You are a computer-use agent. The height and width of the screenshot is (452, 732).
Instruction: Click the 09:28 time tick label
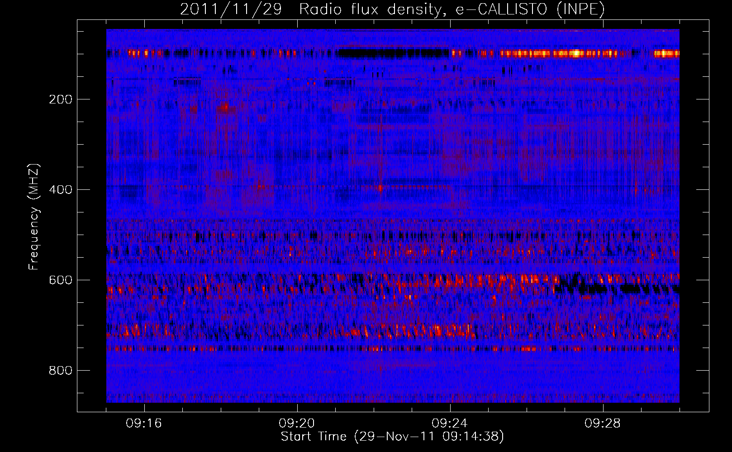click(x=603, y=424)
